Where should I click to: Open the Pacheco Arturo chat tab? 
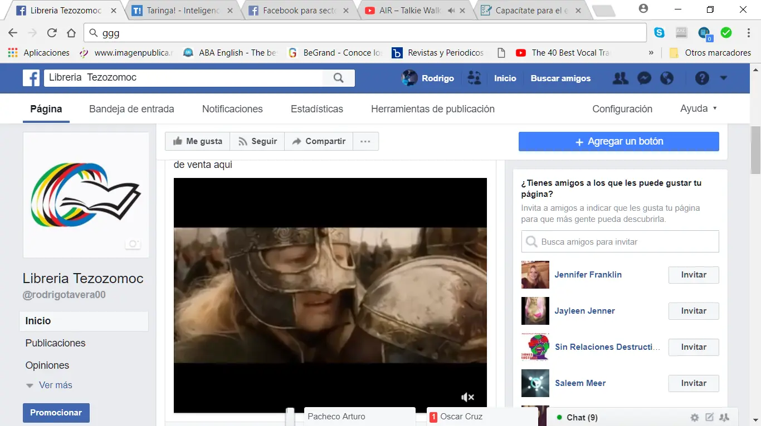click(360, 417)
